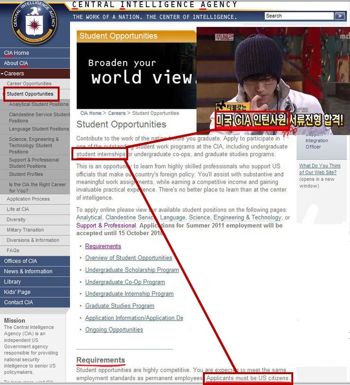Click Integration Officer text in right panel
350x385 pixels.
point(316,144)
